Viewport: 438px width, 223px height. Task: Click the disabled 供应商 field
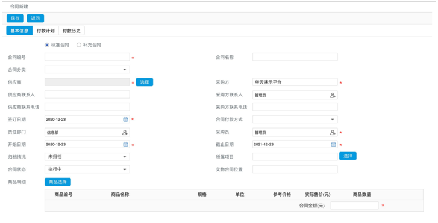87,82
